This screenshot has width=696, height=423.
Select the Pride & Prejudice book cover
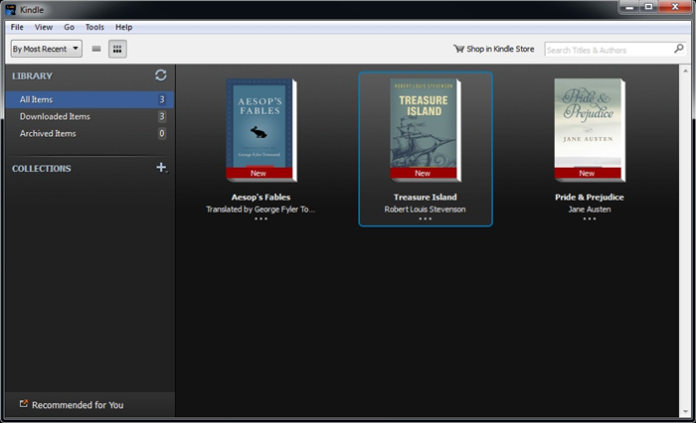click(x=590, y=130)
